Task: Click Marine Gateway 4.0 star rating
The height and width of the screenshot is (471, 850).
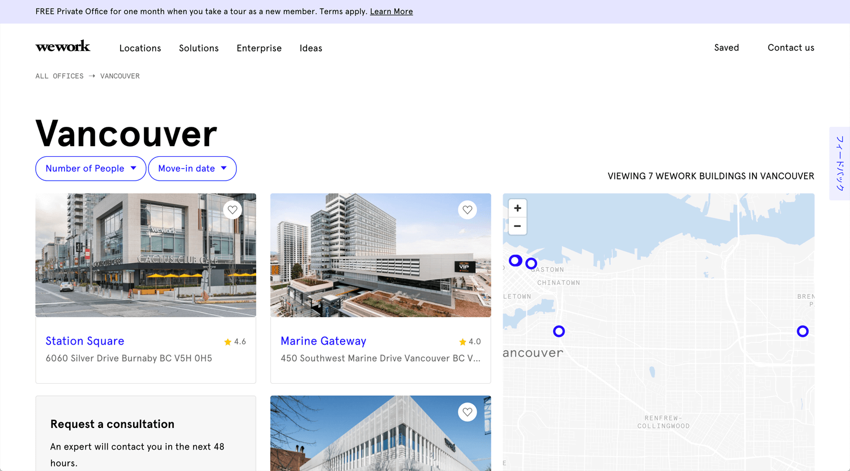Action: click(470, 341)
